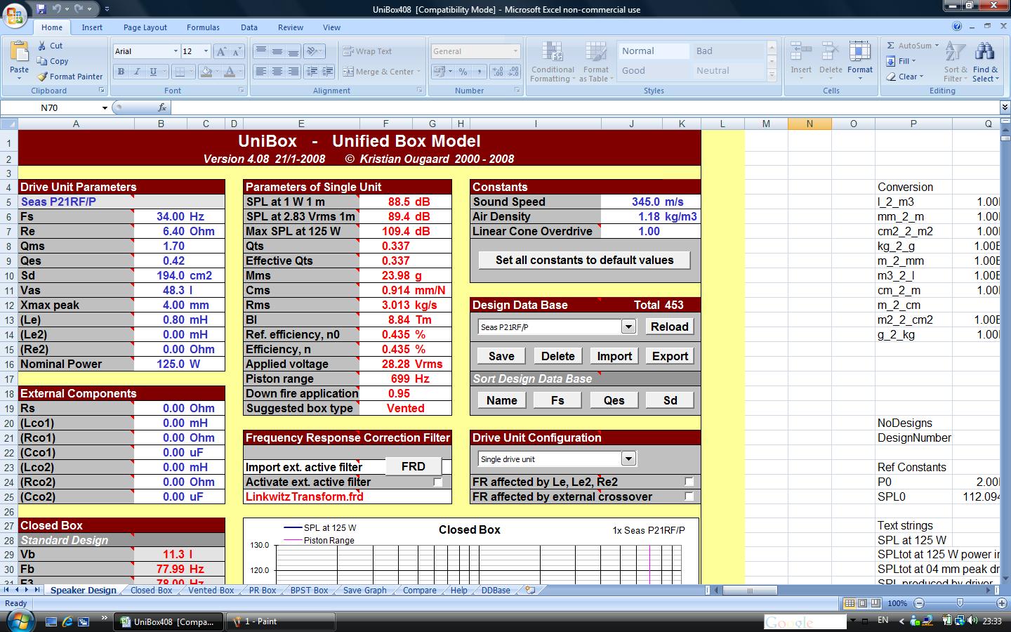Click the Insert Worksheet tab icon
Image resolution: width=1011 pixels, height=632 pixels.
tap(531, 591)
